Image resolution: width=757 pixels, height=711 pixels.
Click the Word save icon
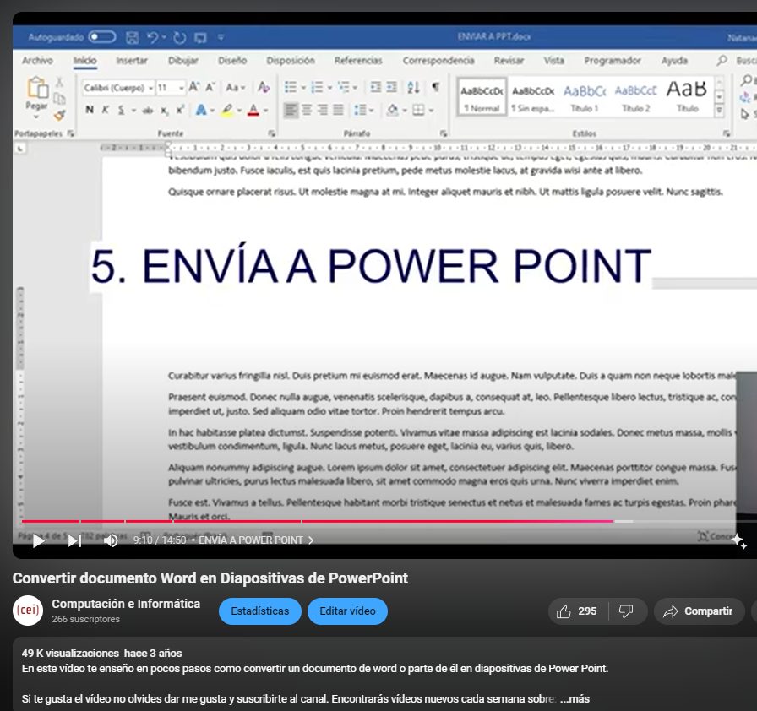132,37
